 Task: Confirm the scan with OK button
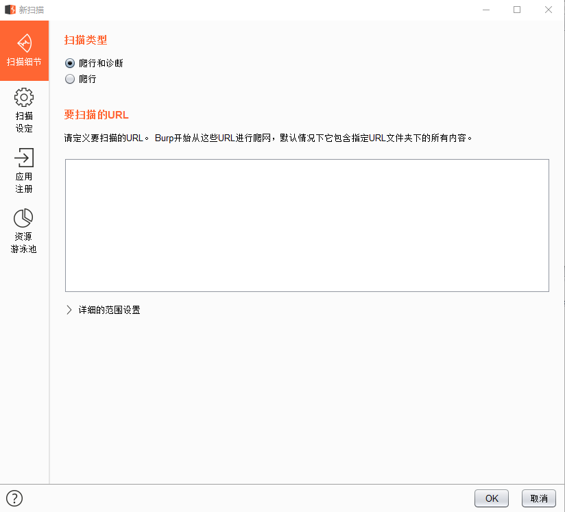pyautogui.click(x=491, y=498)
